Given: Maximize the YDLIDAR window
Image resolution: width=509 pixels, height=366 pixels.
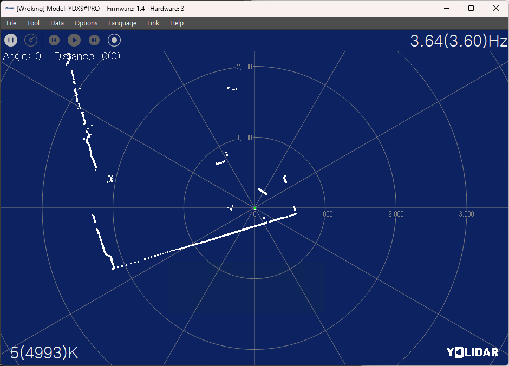Looking at the screenshot, I should point(471,9).
